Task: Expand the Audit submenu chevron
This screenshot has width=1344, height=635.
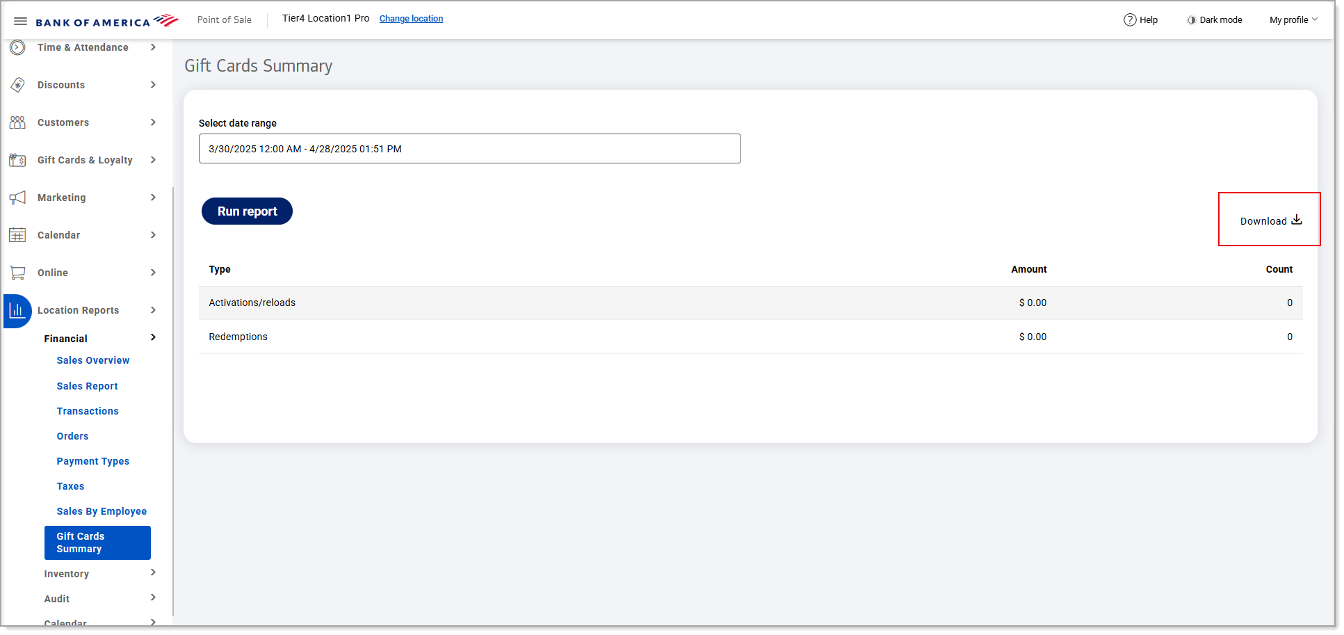Action: pyautogui.click(x=153, y=597)
